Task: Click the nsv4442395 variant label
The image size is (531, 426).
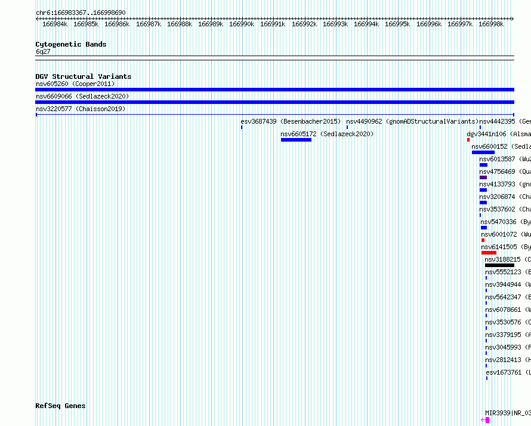Action: pos(505,121)
